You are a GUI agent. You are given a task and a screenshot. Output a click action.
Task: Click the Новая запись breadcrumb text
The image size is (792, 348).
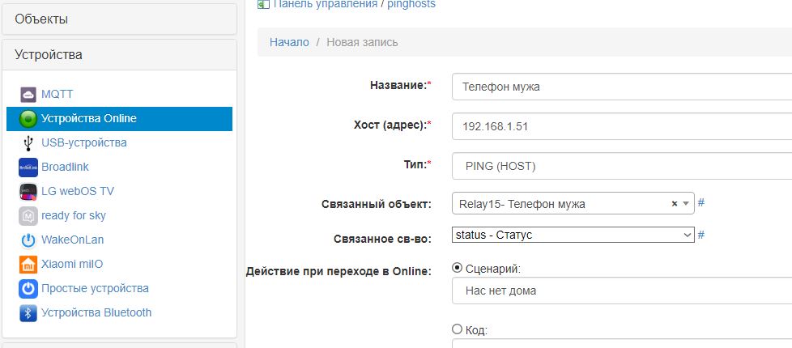[x=362, y=42]
